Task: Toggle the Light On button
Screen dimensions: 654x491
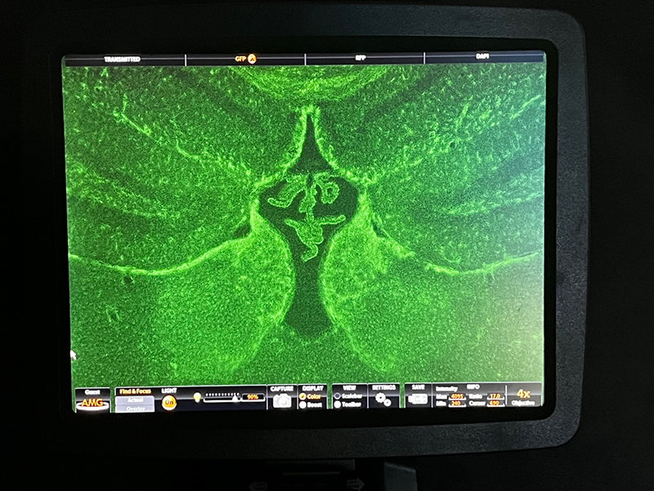Action: (169, 402)
